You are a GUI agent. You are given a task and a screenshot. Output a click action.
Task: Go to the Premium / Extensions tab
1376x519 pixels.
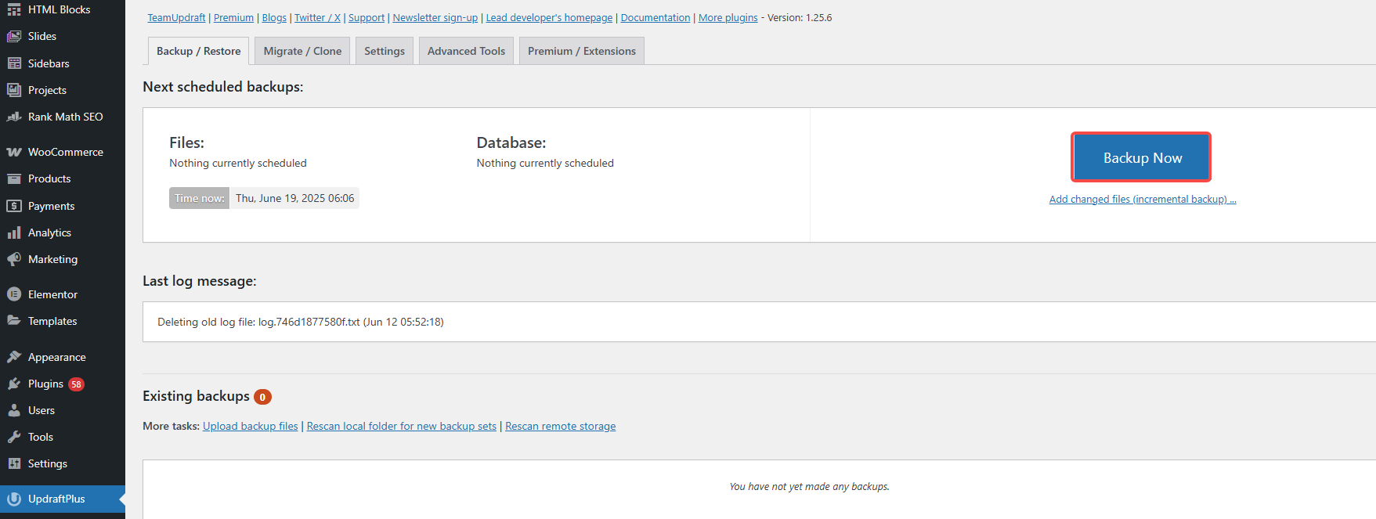[x=581, y=51]
